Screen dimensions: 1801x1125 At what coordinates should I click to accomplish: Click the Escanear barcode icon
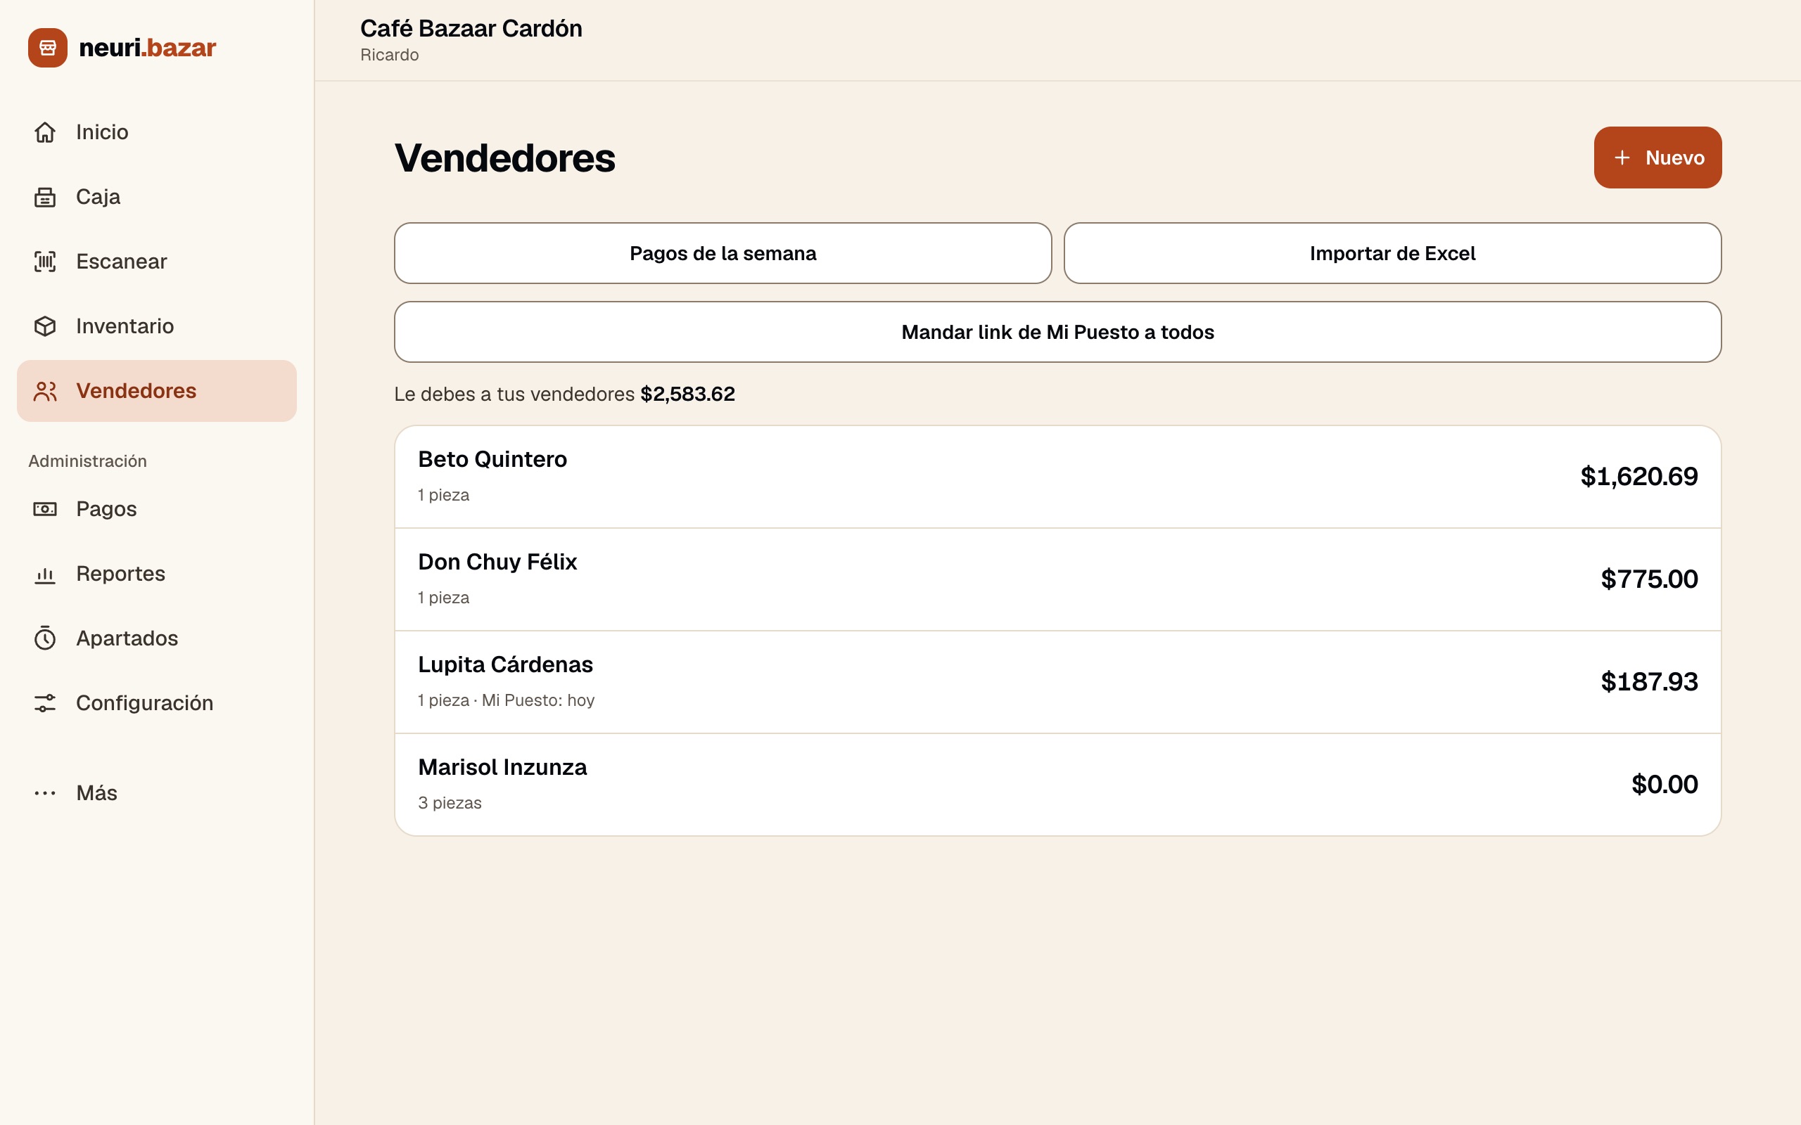(44, 261)
